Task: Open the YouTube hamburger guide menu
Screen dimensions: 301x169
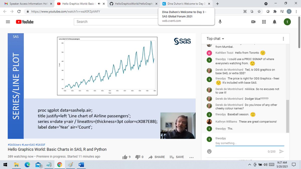Action: (8, 22)
